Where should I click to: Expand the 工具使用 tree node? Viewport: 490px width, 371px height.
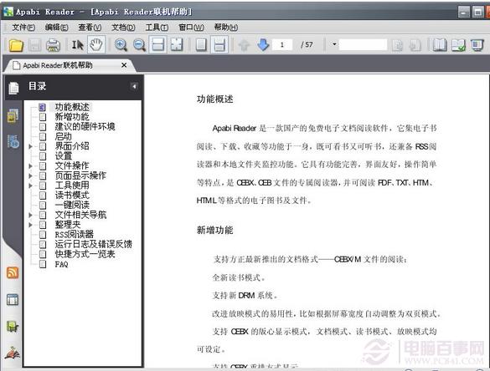pos(30,185)
